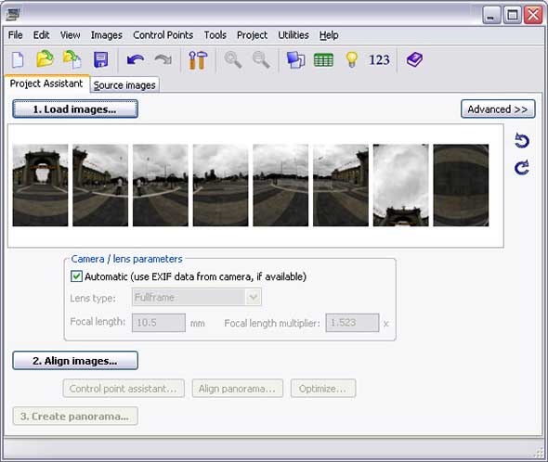The width and height of the screenshot is (548, 462).
Task: Expand options via Advanced >> button
Action: click(498, 109)
